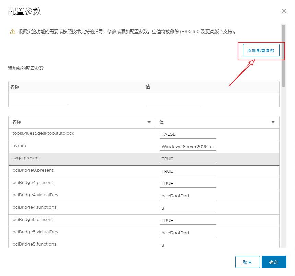Edit the pciBridge4.present value field

click(188, 184)
